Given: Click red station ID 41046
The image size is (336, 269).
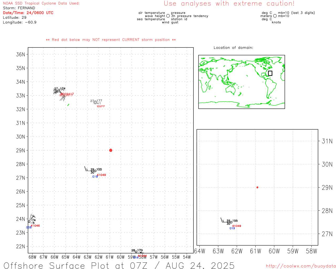Looking at the screenshot, I should click(35, 226).
